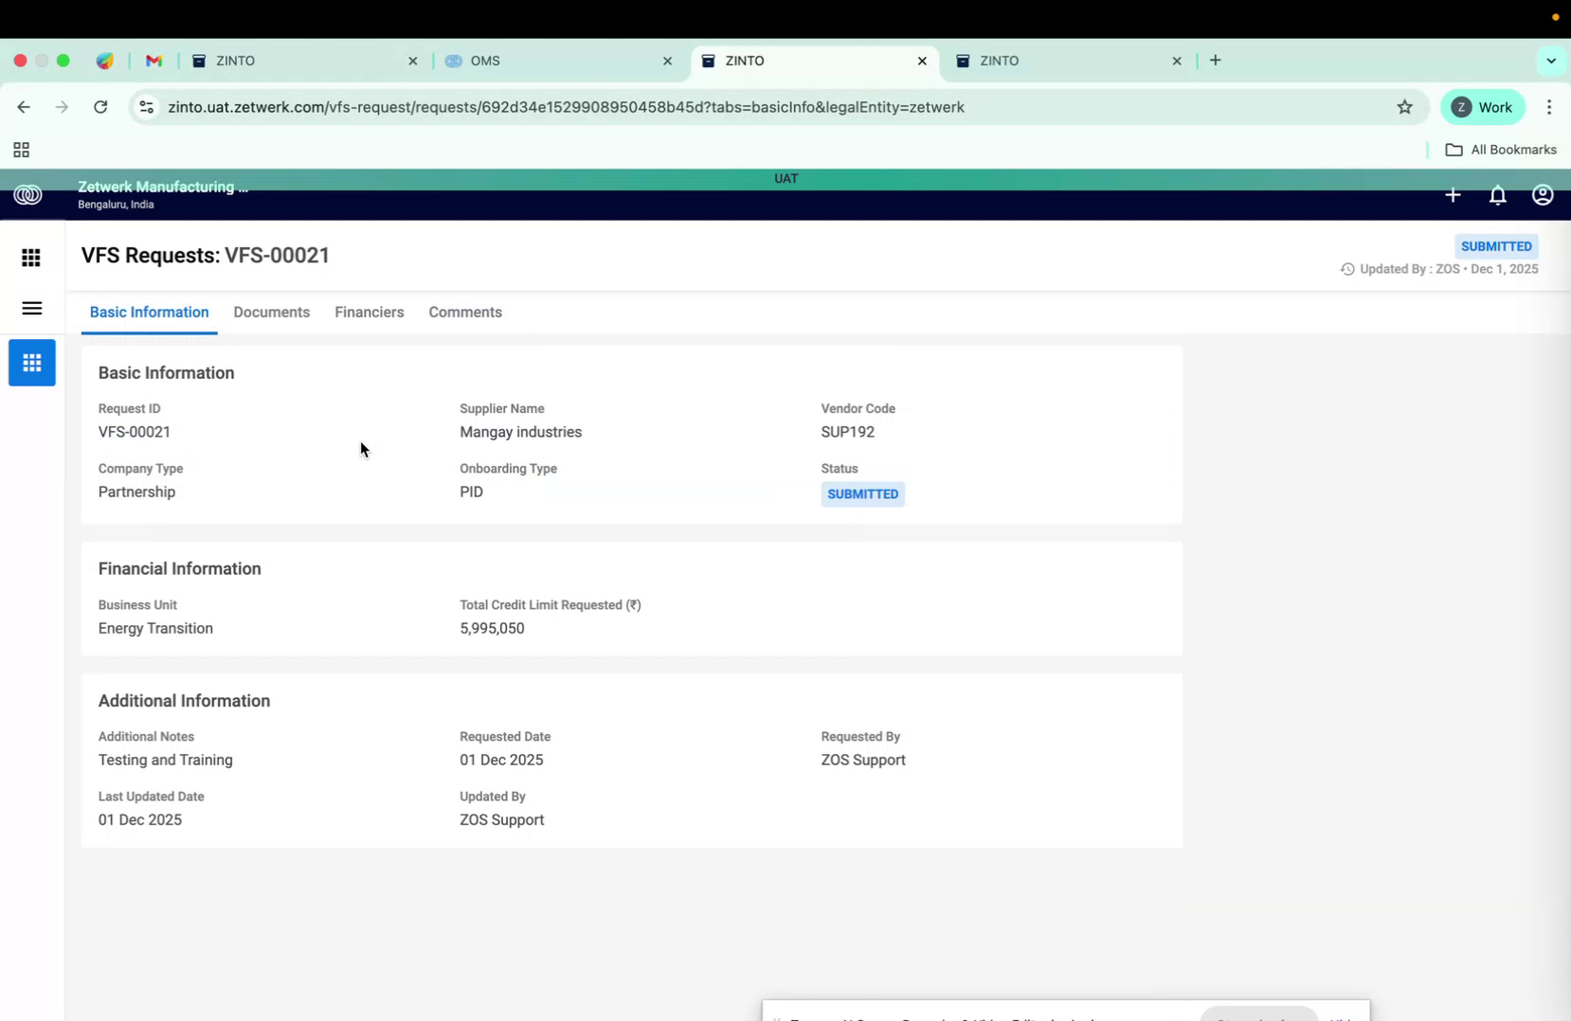Image resolution: width=1571 pixels, height=1021 pixels.
Task: Select the highlighted grid module in the sidebar
Action: click(x=31, y=363)
